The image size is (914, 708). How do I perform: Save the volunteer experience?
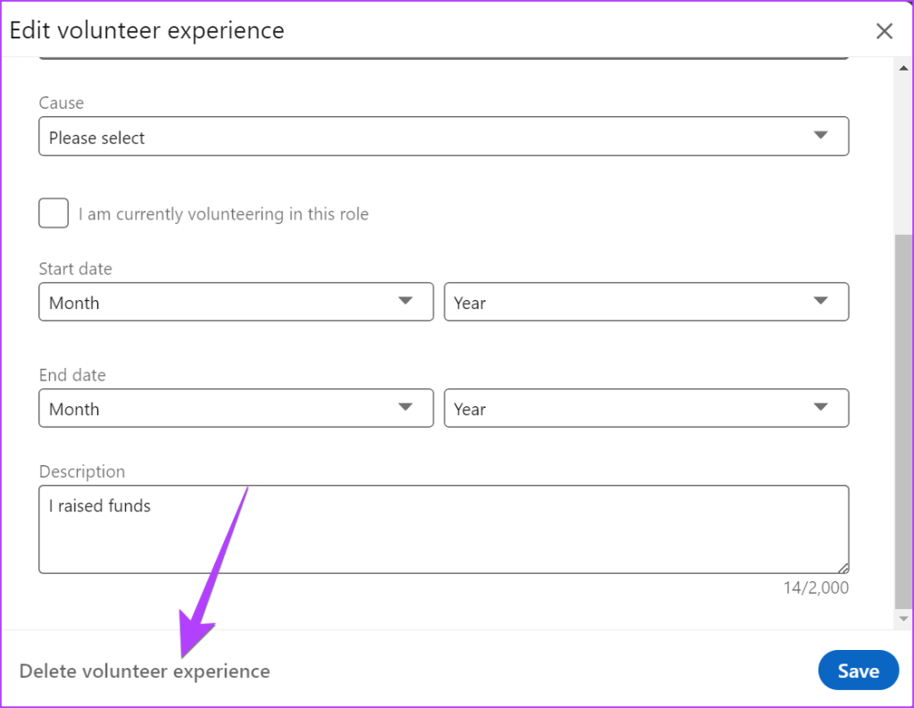(858, 671)
